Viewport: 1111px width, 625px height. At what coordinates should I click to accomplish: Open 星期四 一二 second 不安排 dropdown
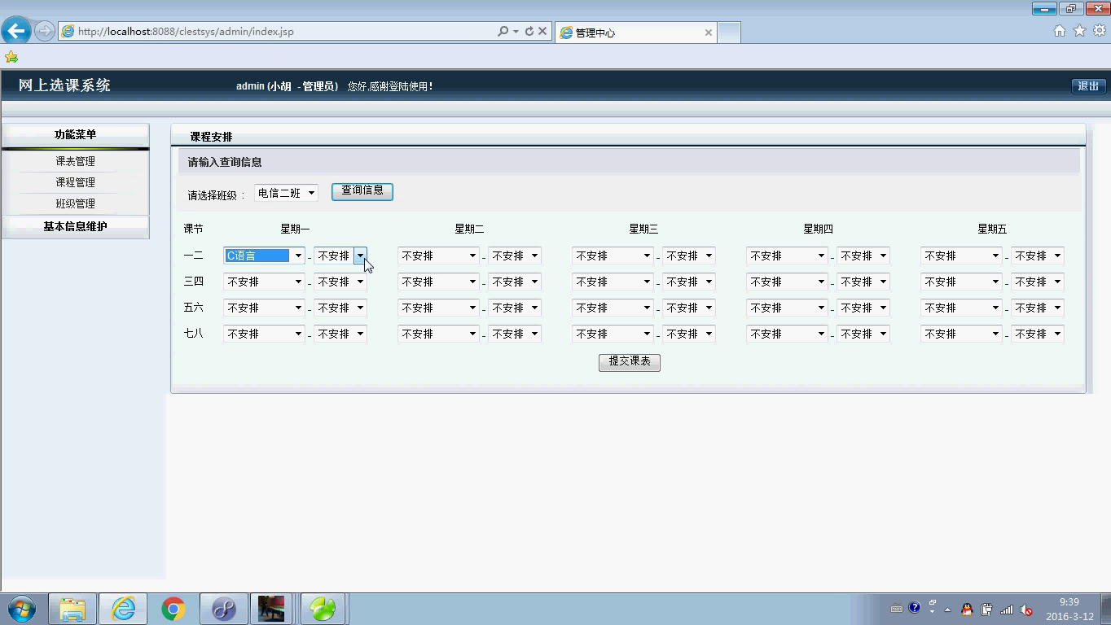pos(863,256)
